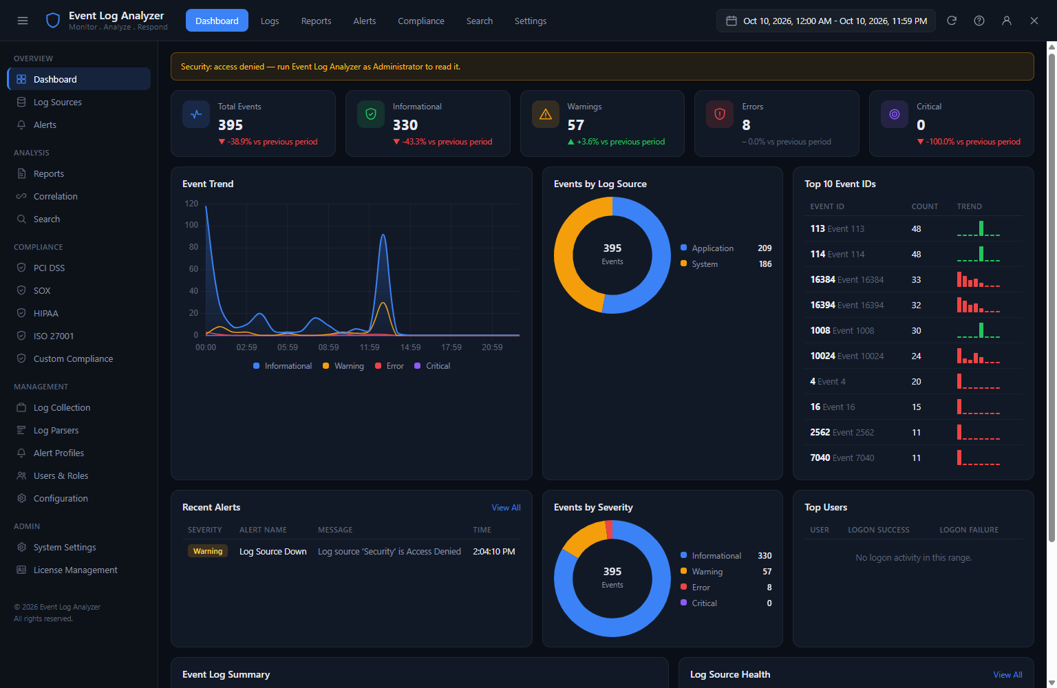Toggle the Warning series in Event Trend legend
This screenshot has height=688, width=1057.
click(x=343, y=366)
